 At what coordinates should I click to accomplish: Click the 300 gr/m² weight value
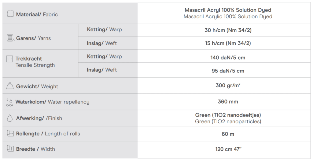[228, 86]
